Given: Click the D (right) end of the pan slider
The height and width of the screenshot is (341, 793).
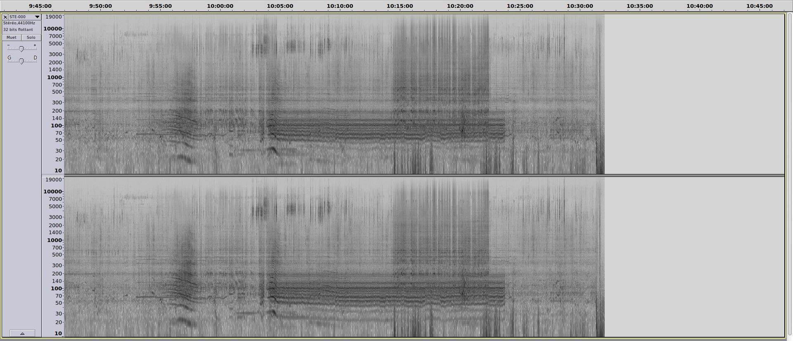Looking at the screenshot, I should point(35,58).
